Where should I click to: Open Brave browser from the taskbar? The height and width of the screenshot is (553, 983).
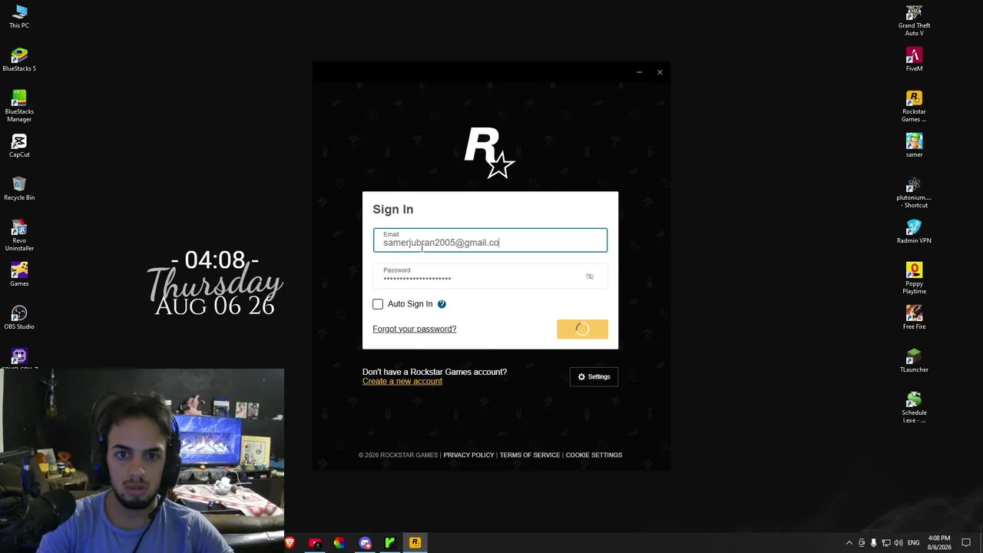(290, 543)
